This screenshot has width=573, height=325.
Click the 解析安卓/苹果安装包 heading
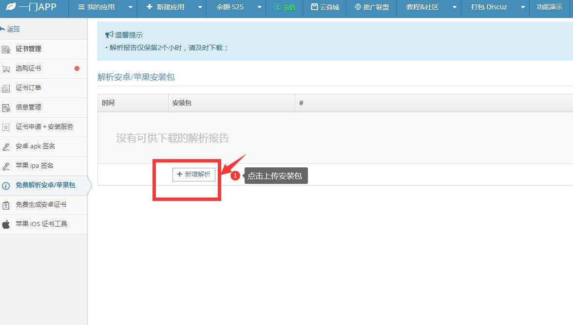tap(136, 77)
